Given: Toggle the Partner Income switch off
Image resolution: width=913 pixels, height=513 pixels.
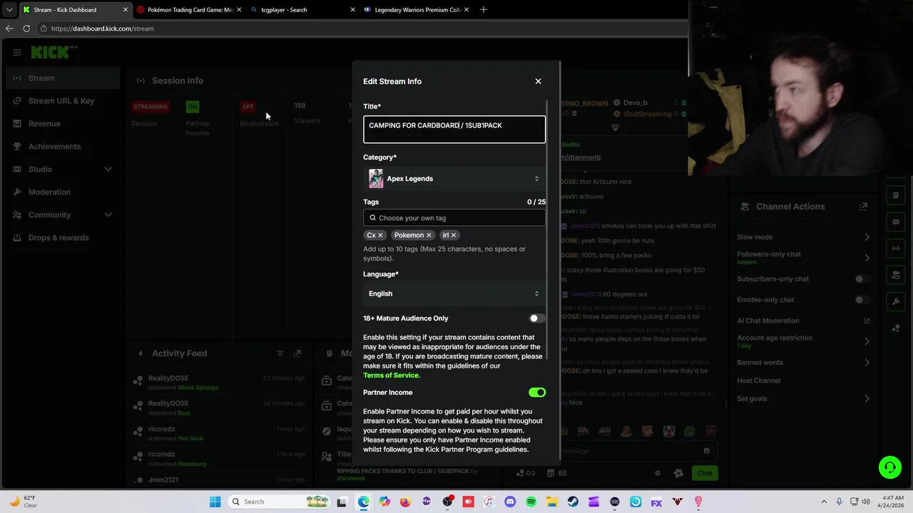Looking at the screenshot, I should (537, 393).
